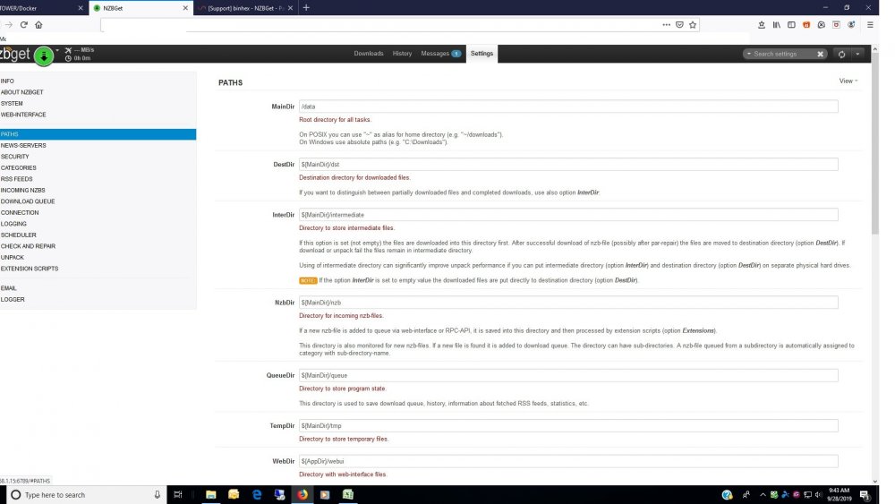895x504 pixels.
Task: Open the LOGGER script settings
Action: point(13,299)
